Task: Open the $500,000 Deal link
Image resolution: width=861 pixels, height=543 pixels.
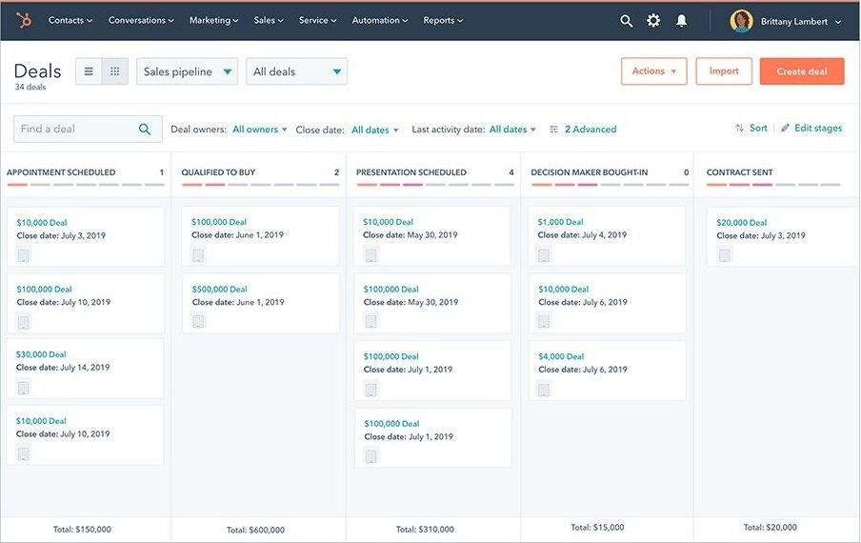Action: (x=220, y=289)
